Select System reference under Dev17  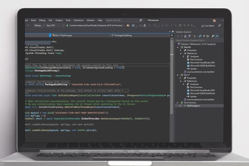(x=193, y=96)
